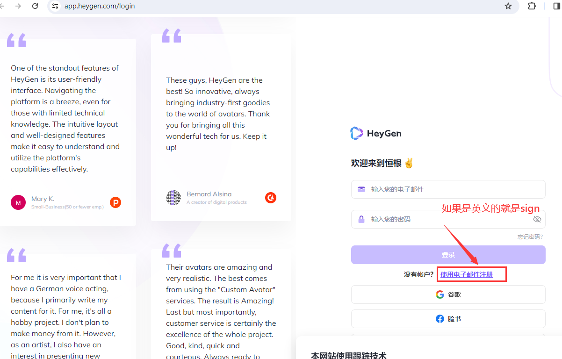This screenshot has height=359, width=562.
Task: Click the 本网站使用跟踪技术 cookie notice heading
Action: tap(349, 355)
